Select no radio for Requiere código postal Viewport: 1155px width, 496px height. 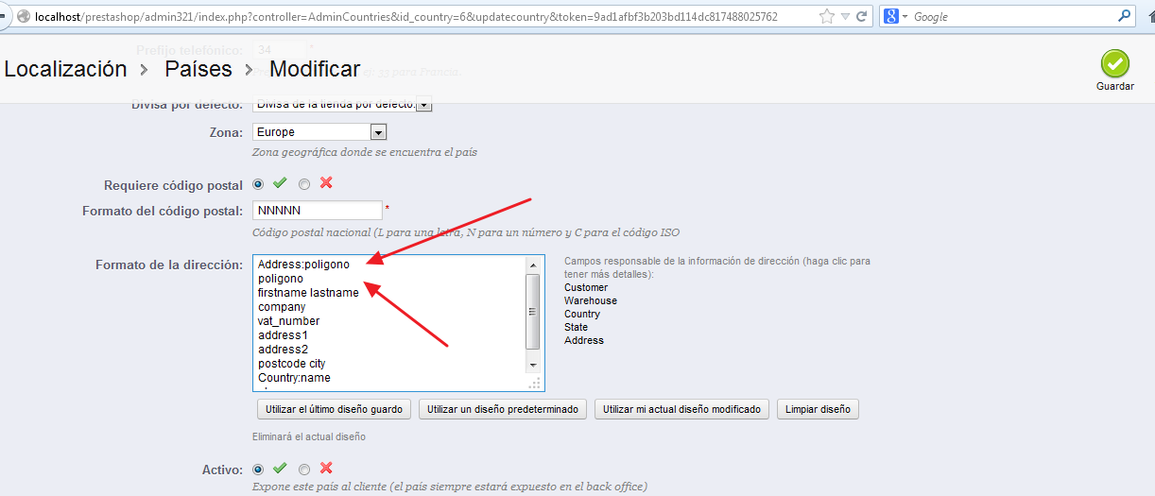click(304, 184)
